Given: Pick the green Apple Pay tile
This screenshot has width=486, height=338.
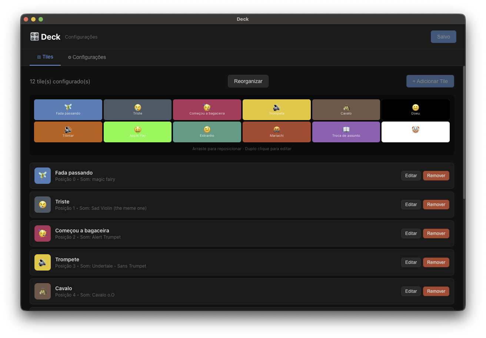Looking at the screenshot, I should coord(137,132).
